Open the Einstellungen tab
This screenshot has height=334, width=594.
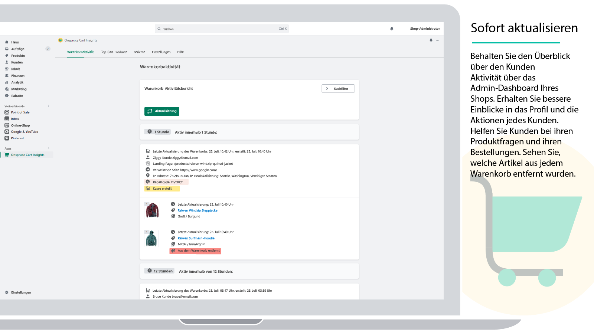click(x=161, y=52)
